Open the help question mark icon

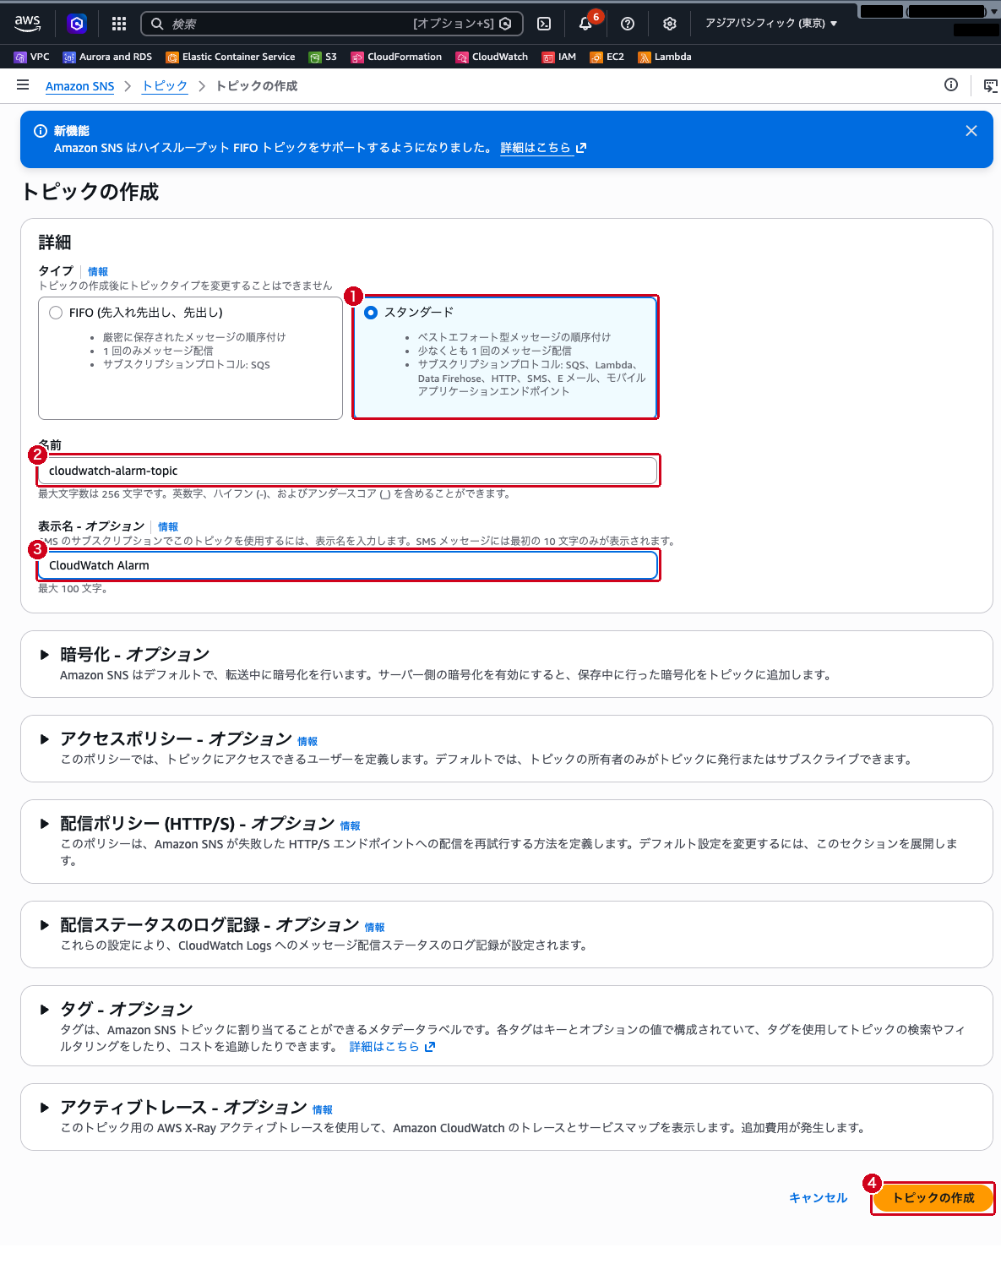[x=628, y=24]
